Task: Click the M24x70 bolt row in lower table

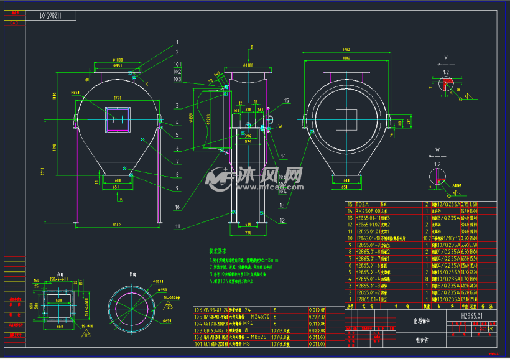Action: click(x=249, y=316)
